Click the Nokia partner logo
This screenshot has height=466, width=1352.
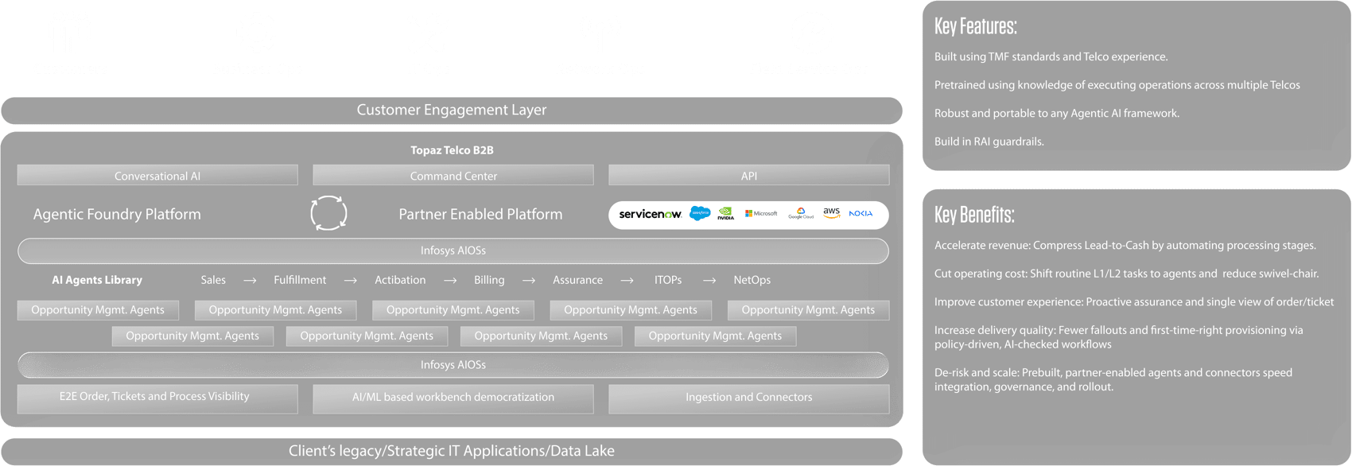pos(861,214)
